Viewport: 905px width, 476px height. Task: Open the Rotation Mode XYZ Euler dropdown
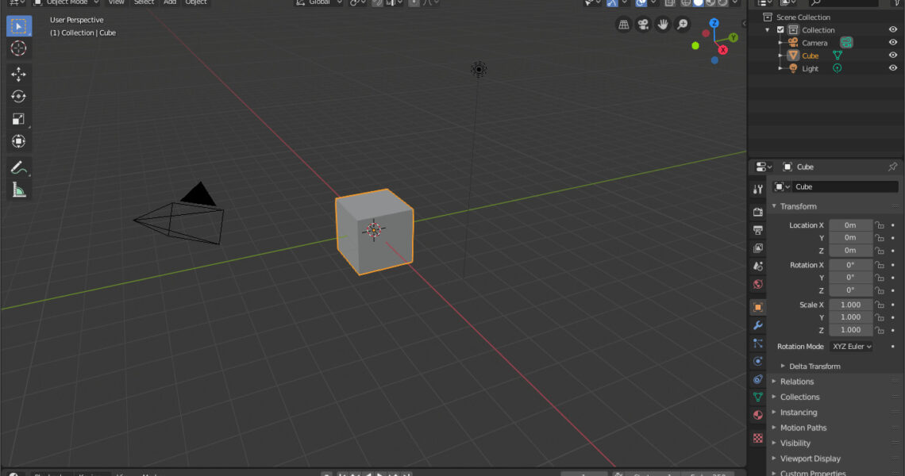[851, 346]
